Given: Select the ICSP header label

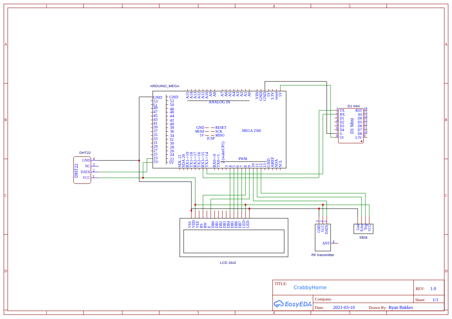Looking at the screenshot, I should 211,138.
